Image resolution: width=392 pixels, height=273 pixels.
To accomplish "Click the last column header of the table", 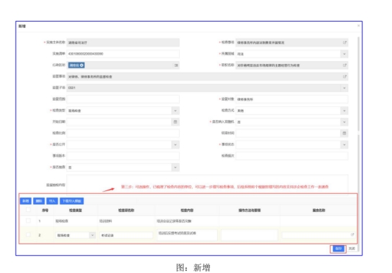I will pos(319,210).
